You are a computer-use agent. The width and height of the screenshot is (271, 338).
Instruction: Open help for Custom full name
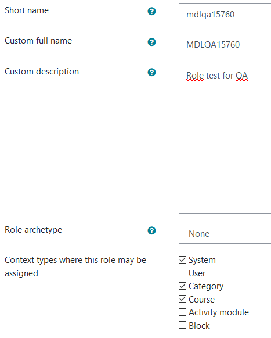[x=151, y=42]
